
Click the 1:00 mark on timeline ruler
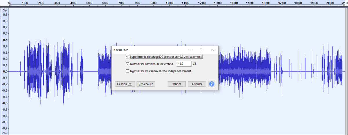25,3
